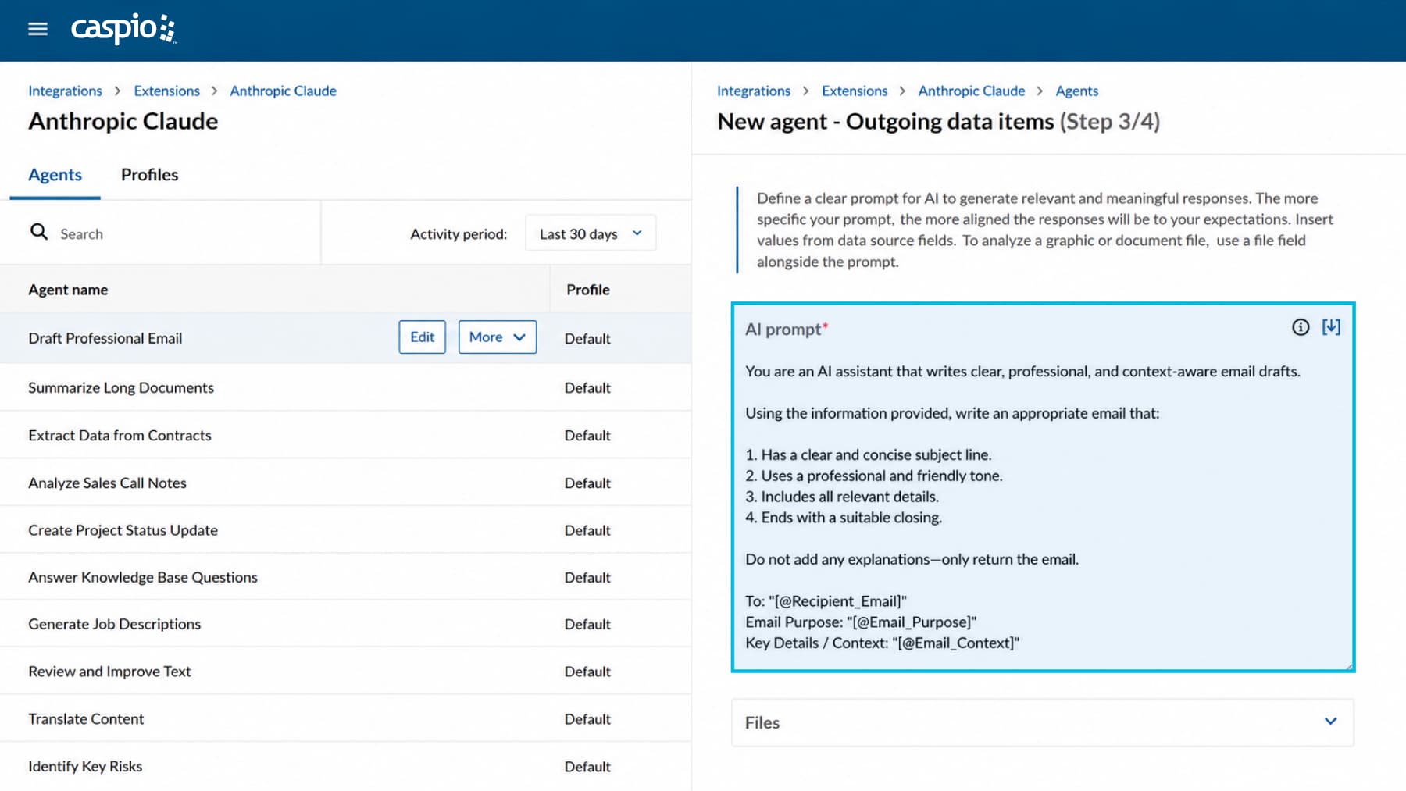1406x791 pixels.
Task: Click Edit for Draft Professional Email
Action: 422,337
